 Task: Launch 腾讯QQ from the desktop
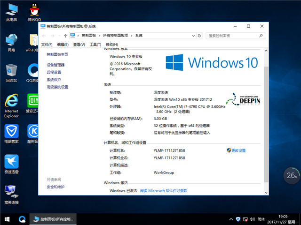click(x=34, y=12)
